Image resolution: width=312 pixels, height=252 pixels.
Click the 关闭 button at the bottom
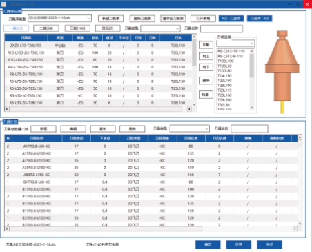tap(269, 244)
